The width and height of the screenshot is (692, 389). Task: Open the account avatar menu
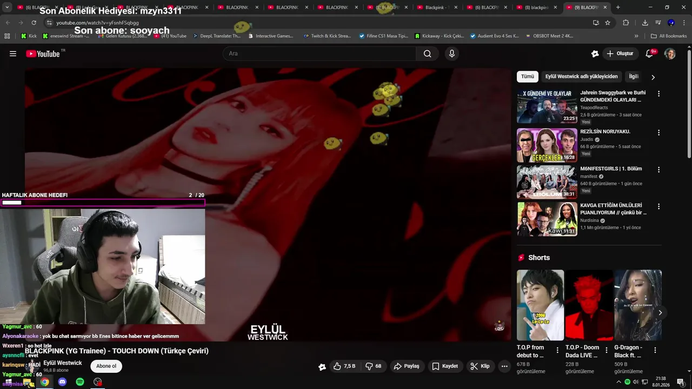point(670,53)
